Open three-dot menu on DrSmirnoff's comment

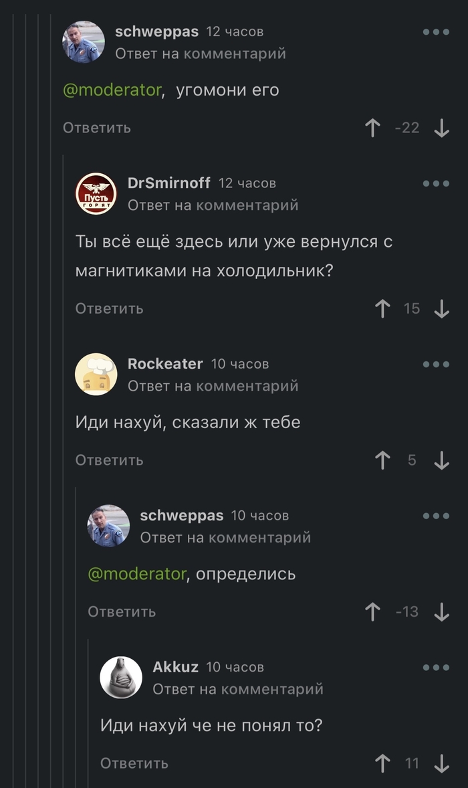[436, 184]
